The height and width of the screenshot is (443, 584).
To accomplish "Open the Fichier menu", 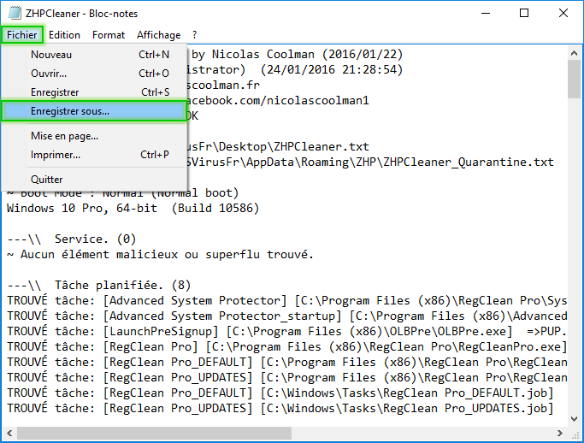I will click(x=21, y=35).
